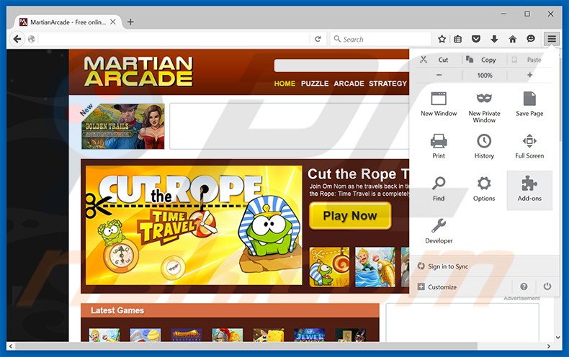The width and height of the screenshot is (569, 357).
Task: Open the Pocket icon in toolbar
Action: (476, 39)
